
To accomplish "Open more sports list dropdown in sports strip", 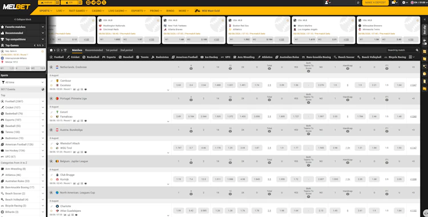I will [x=411, y=57].
